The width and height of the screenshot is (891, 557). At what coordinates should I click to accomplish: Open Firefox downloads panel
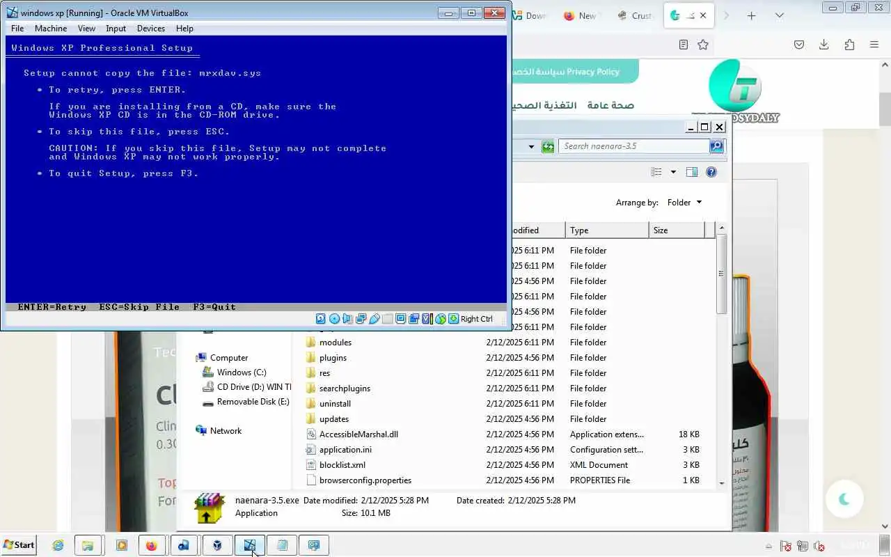(x=824, y=45)
